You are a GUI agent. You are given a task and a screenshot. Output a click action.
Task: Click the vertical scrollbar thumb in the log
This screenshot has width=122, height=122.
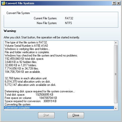coord(116,74)
